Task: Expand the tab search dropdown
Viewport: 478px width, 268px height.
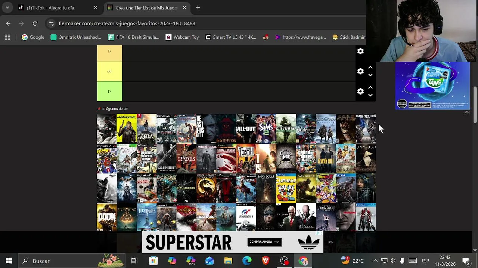Action: pos(7,7)
